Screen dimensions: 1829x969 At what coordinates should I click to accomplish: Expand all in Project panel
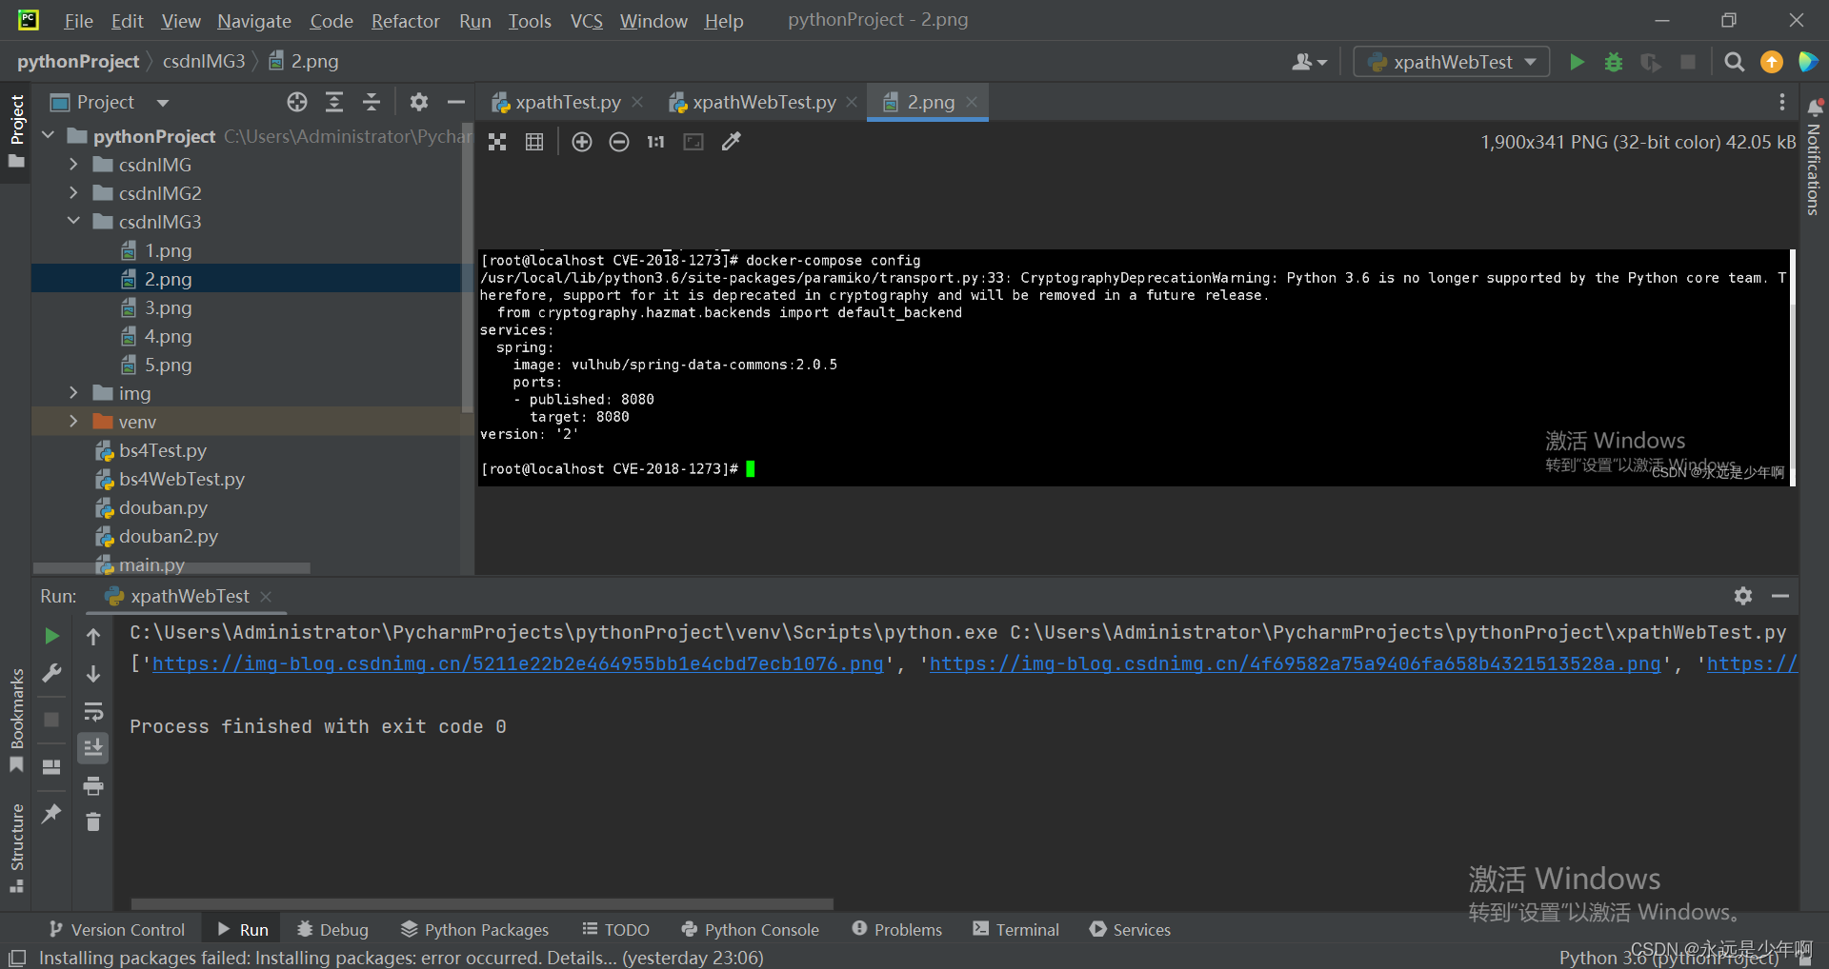coord(334,102)
